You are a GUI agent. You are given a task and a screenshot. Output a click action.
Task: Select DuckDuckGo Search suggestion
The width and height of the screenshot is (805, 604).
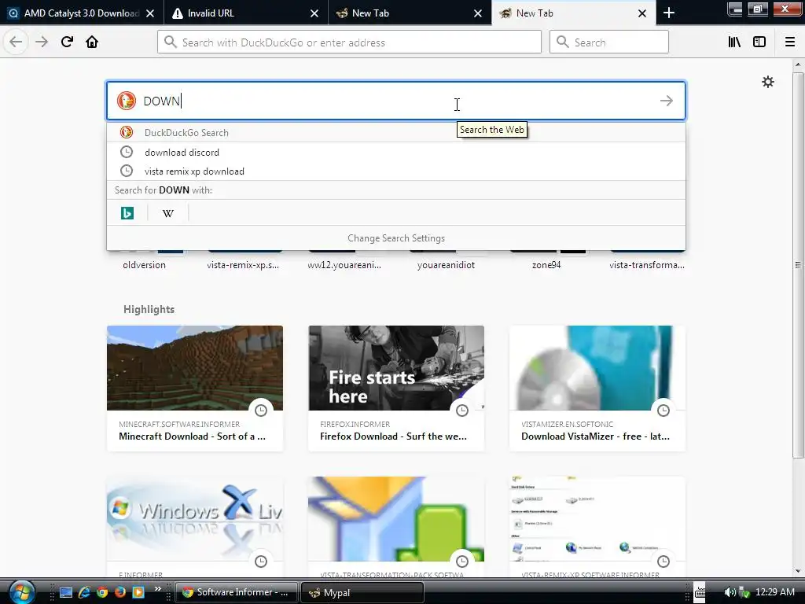point(396,132)
